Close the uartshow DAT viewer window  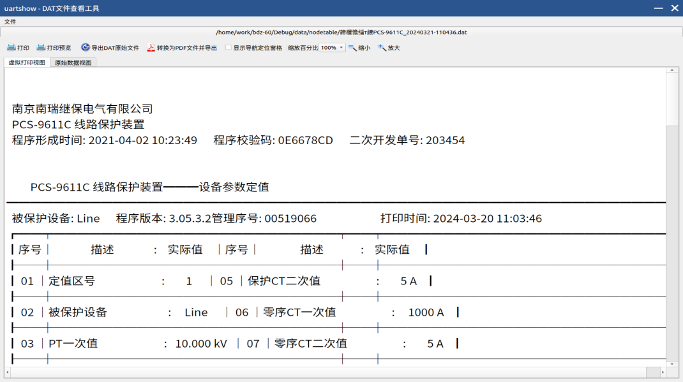(674, 8)
